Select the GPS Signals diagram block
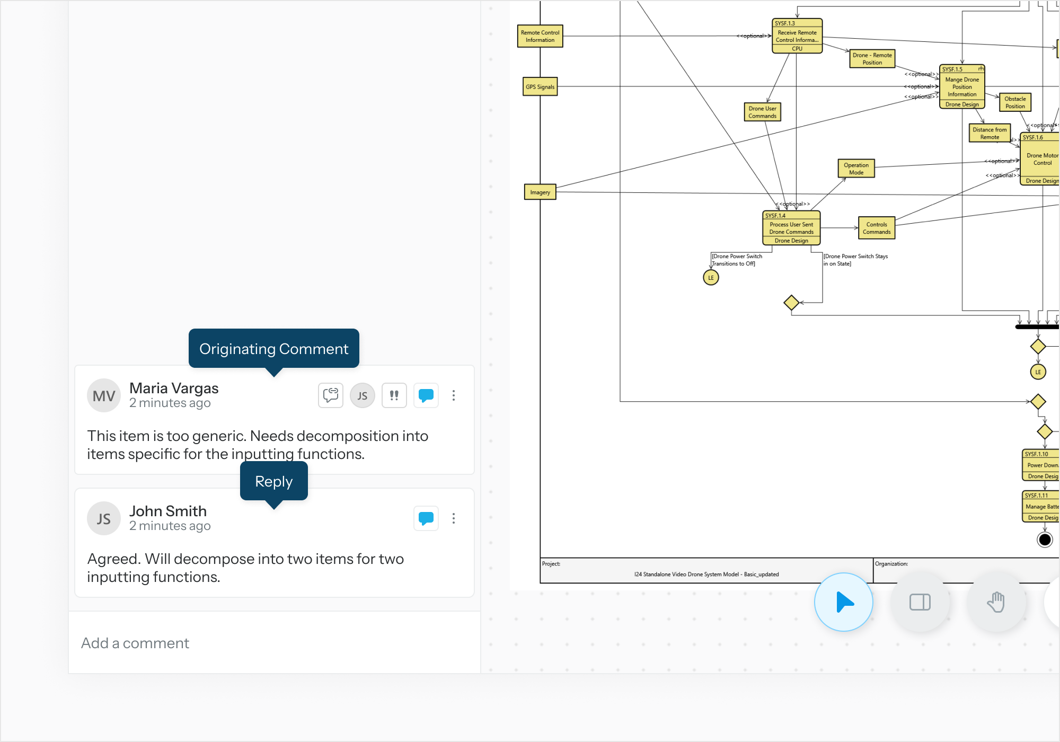Screen dimensions: 1060x742 point(540,87)
